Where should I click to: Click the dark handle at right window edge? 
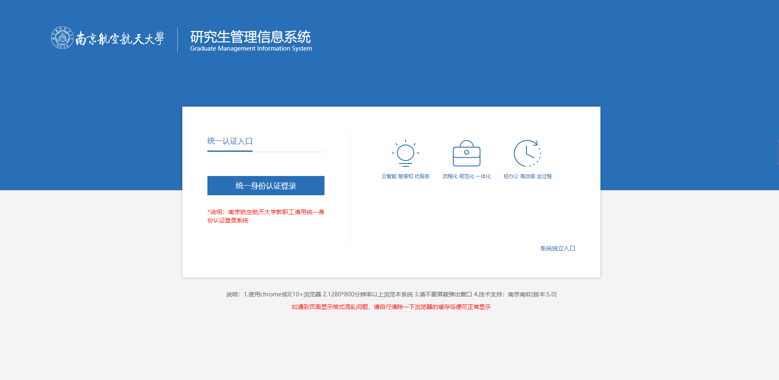click(778, 152)
